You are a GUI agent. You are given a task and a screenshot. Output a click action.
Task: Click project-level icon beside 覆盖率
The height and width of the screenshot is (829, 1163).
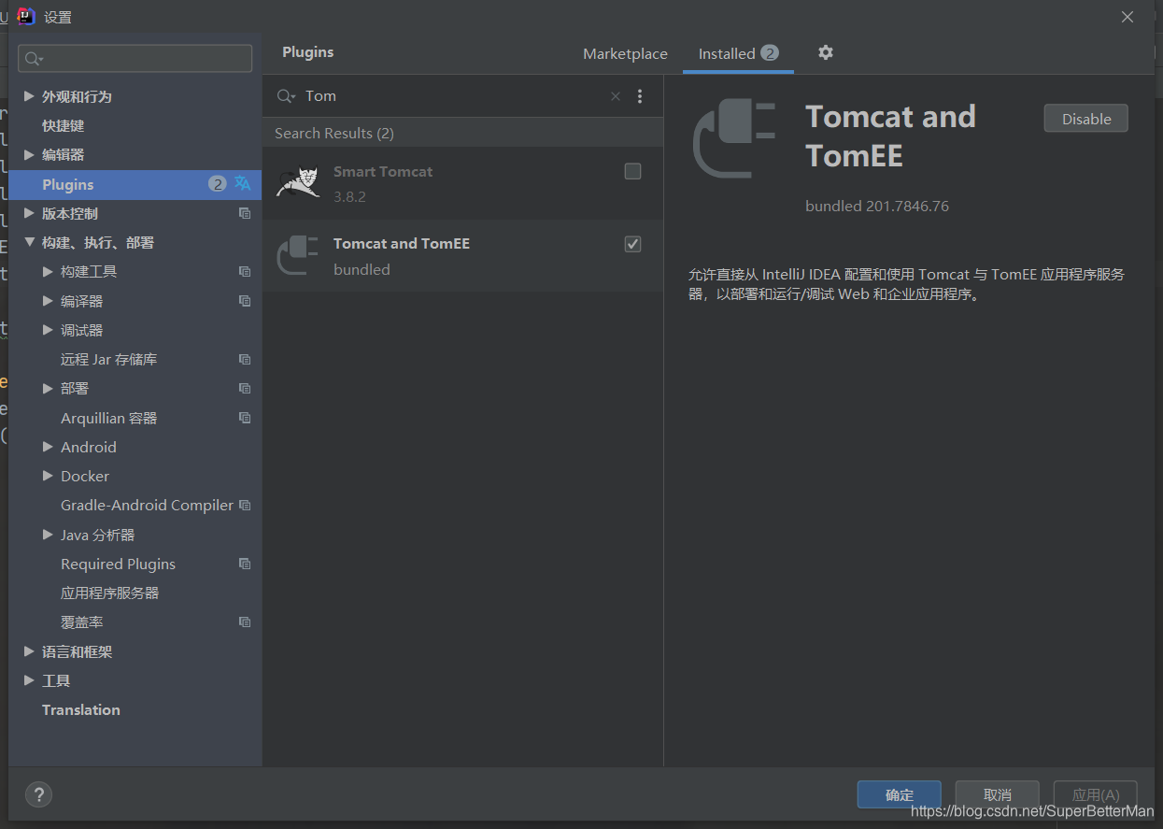pos(245,622)
